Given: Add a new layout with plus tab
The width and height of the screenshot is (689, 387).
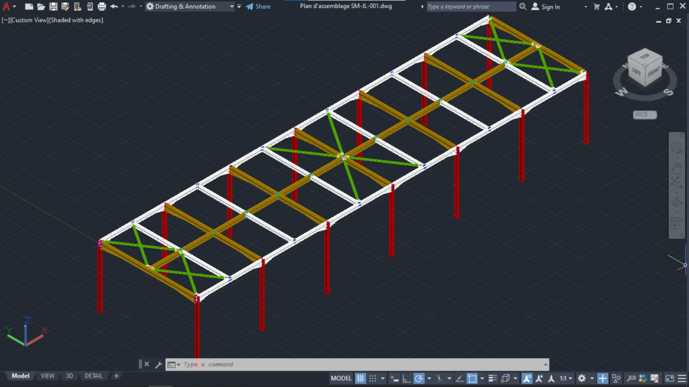Looking at the screenshot, I should point(116,376).
